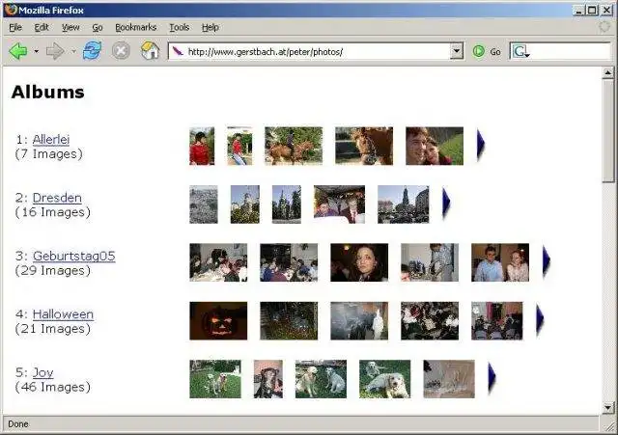Minimize the Firefox window
This screenshot has width=618, height=435.
click(x=578, y=11)
